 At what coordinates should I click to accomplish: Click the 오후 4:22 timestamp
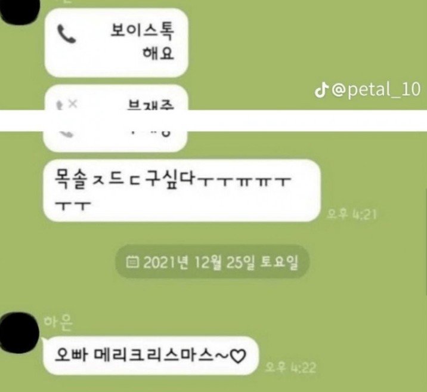point(290,367)
